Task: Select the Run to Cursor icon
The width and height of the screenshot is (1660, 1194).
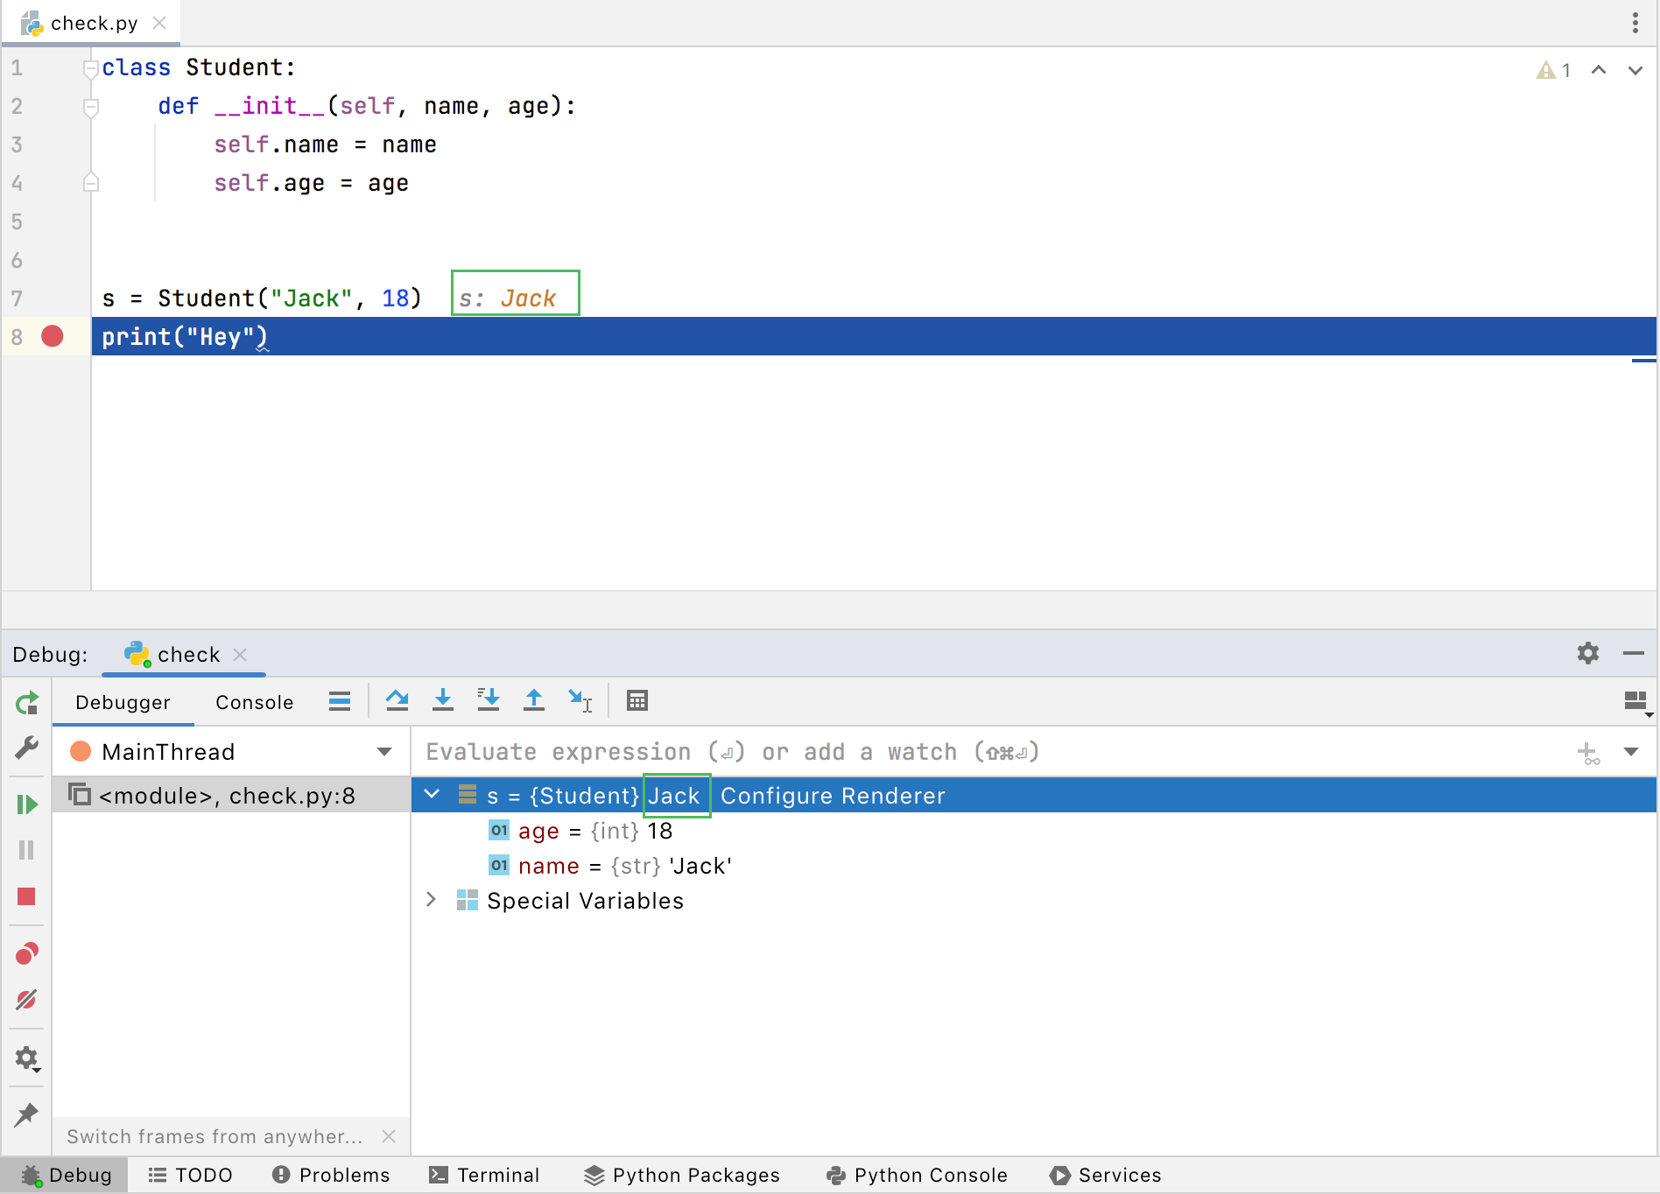Action: 580,700
